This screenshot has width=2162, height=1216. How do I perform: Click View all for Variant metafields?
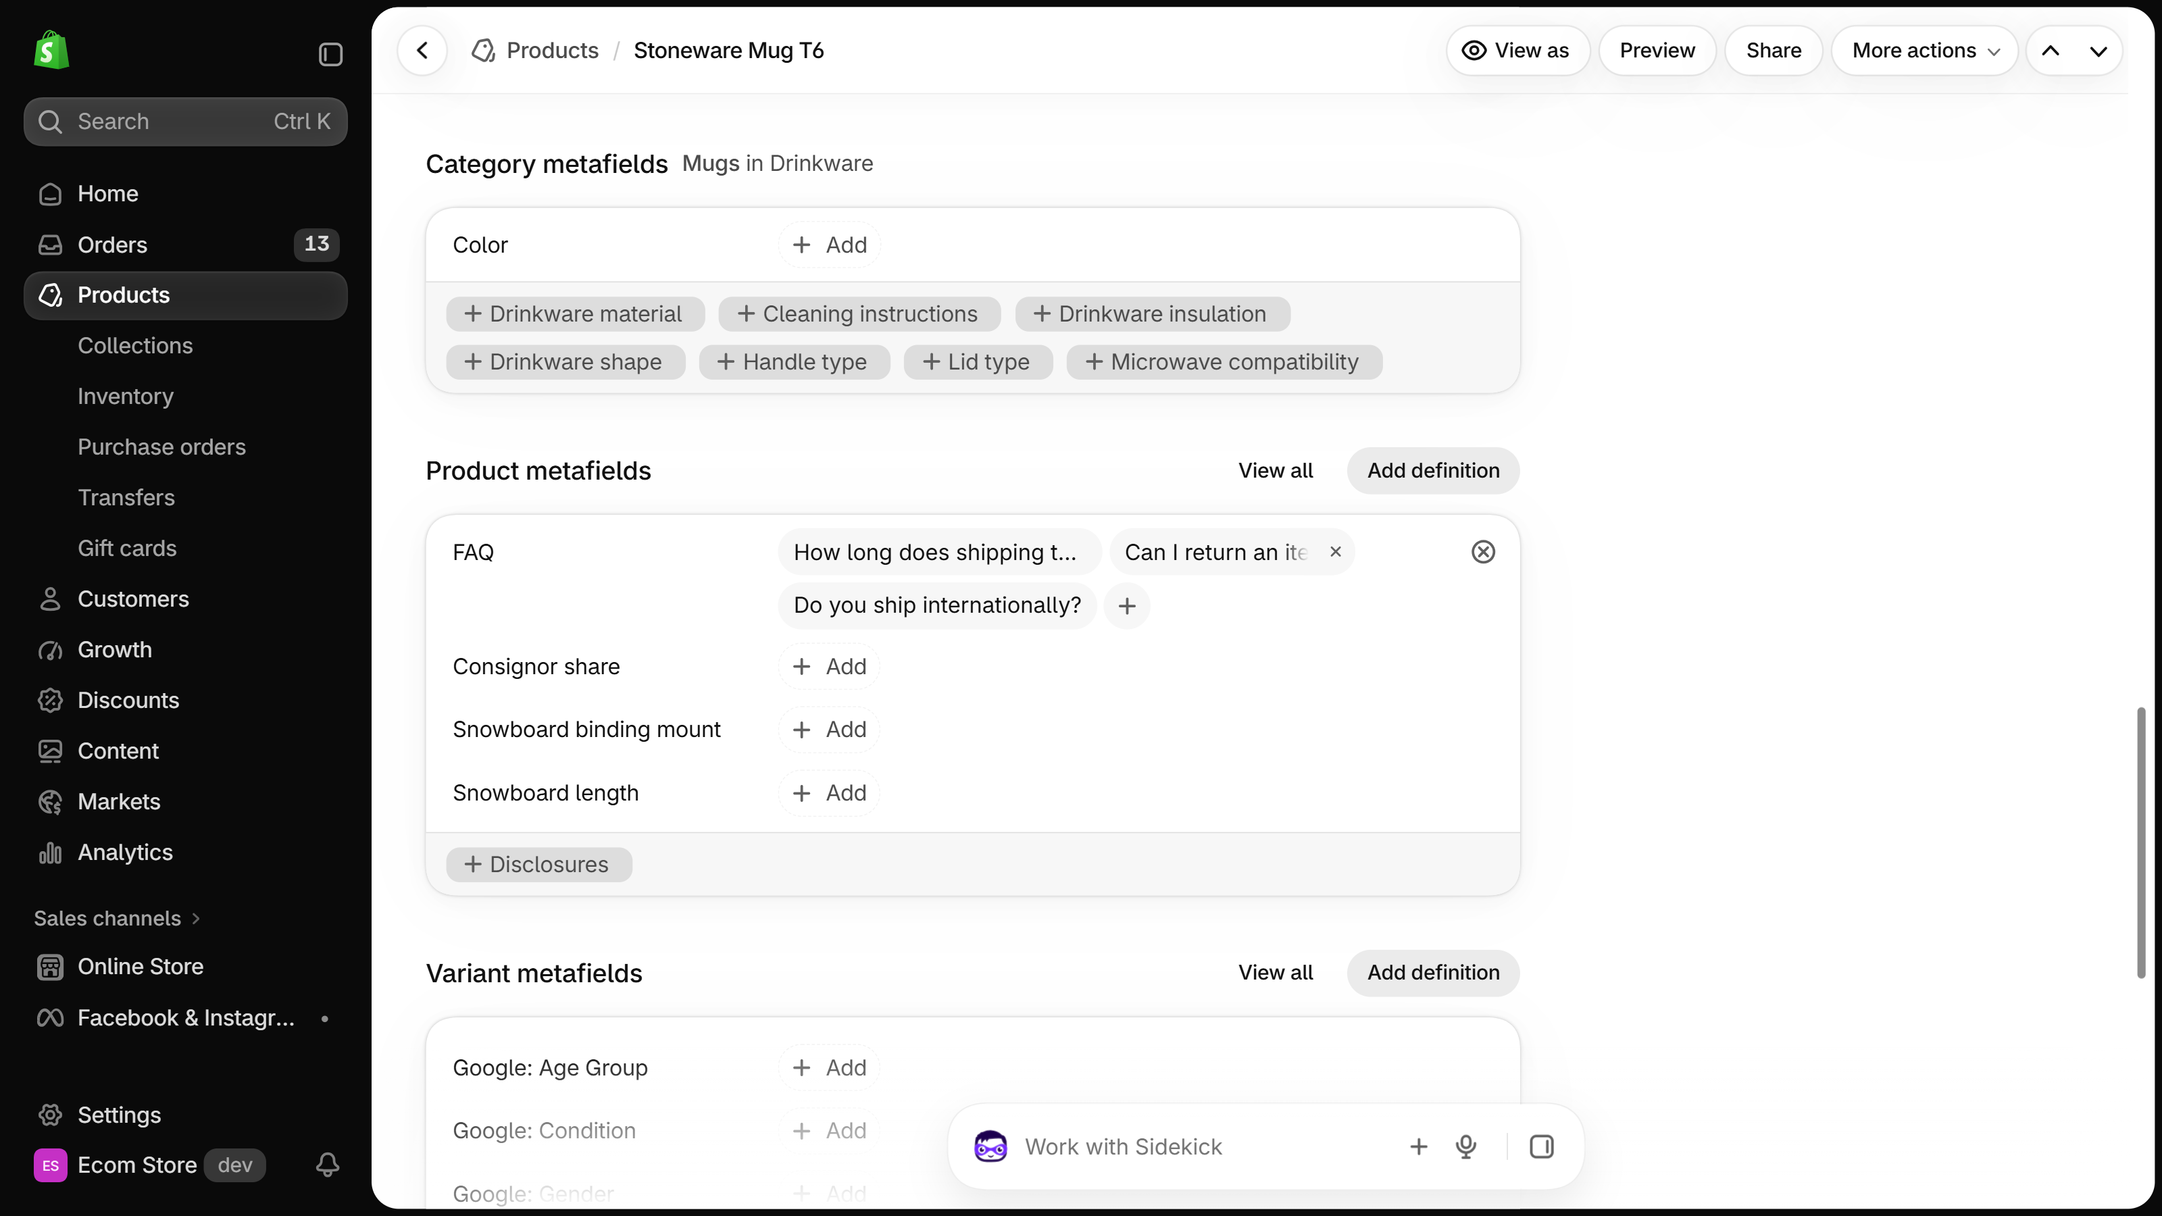(x=1275, y=973)
